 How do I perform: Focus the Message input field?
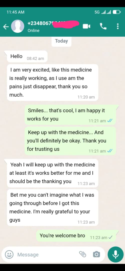(x=47, y=254)
